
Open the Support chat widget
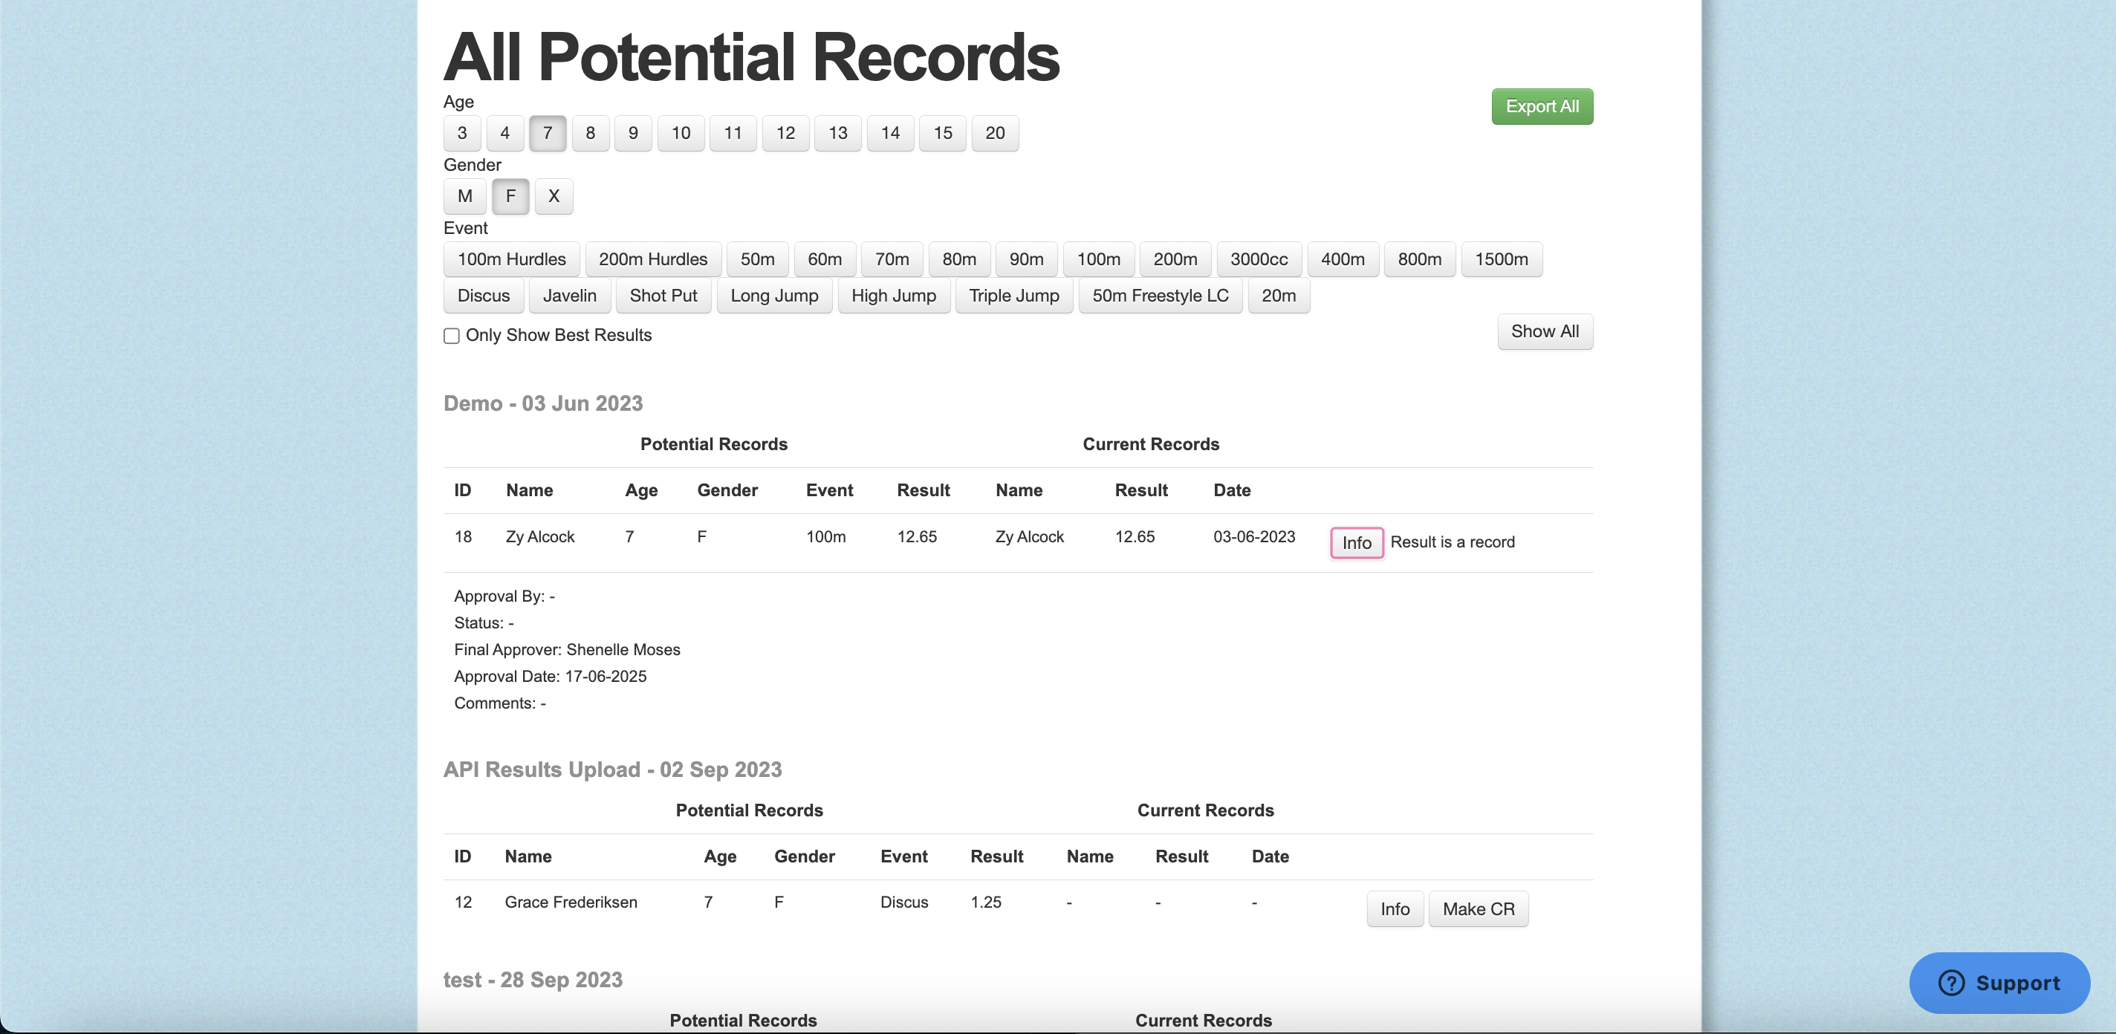point(1999,983)
